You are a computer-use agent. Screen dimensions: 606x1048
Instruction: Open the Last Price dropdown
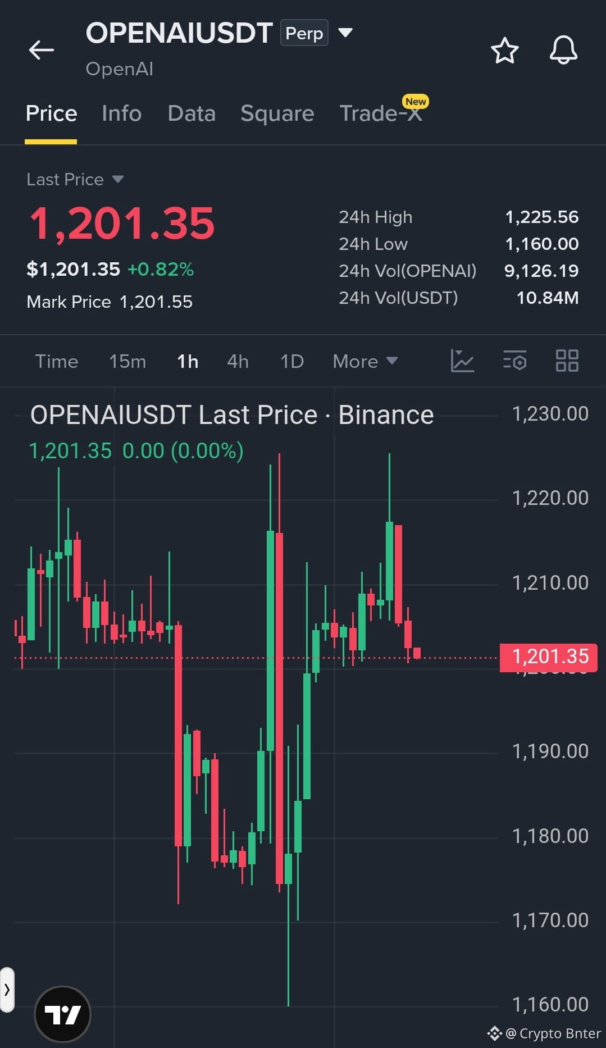pos(75,179)
